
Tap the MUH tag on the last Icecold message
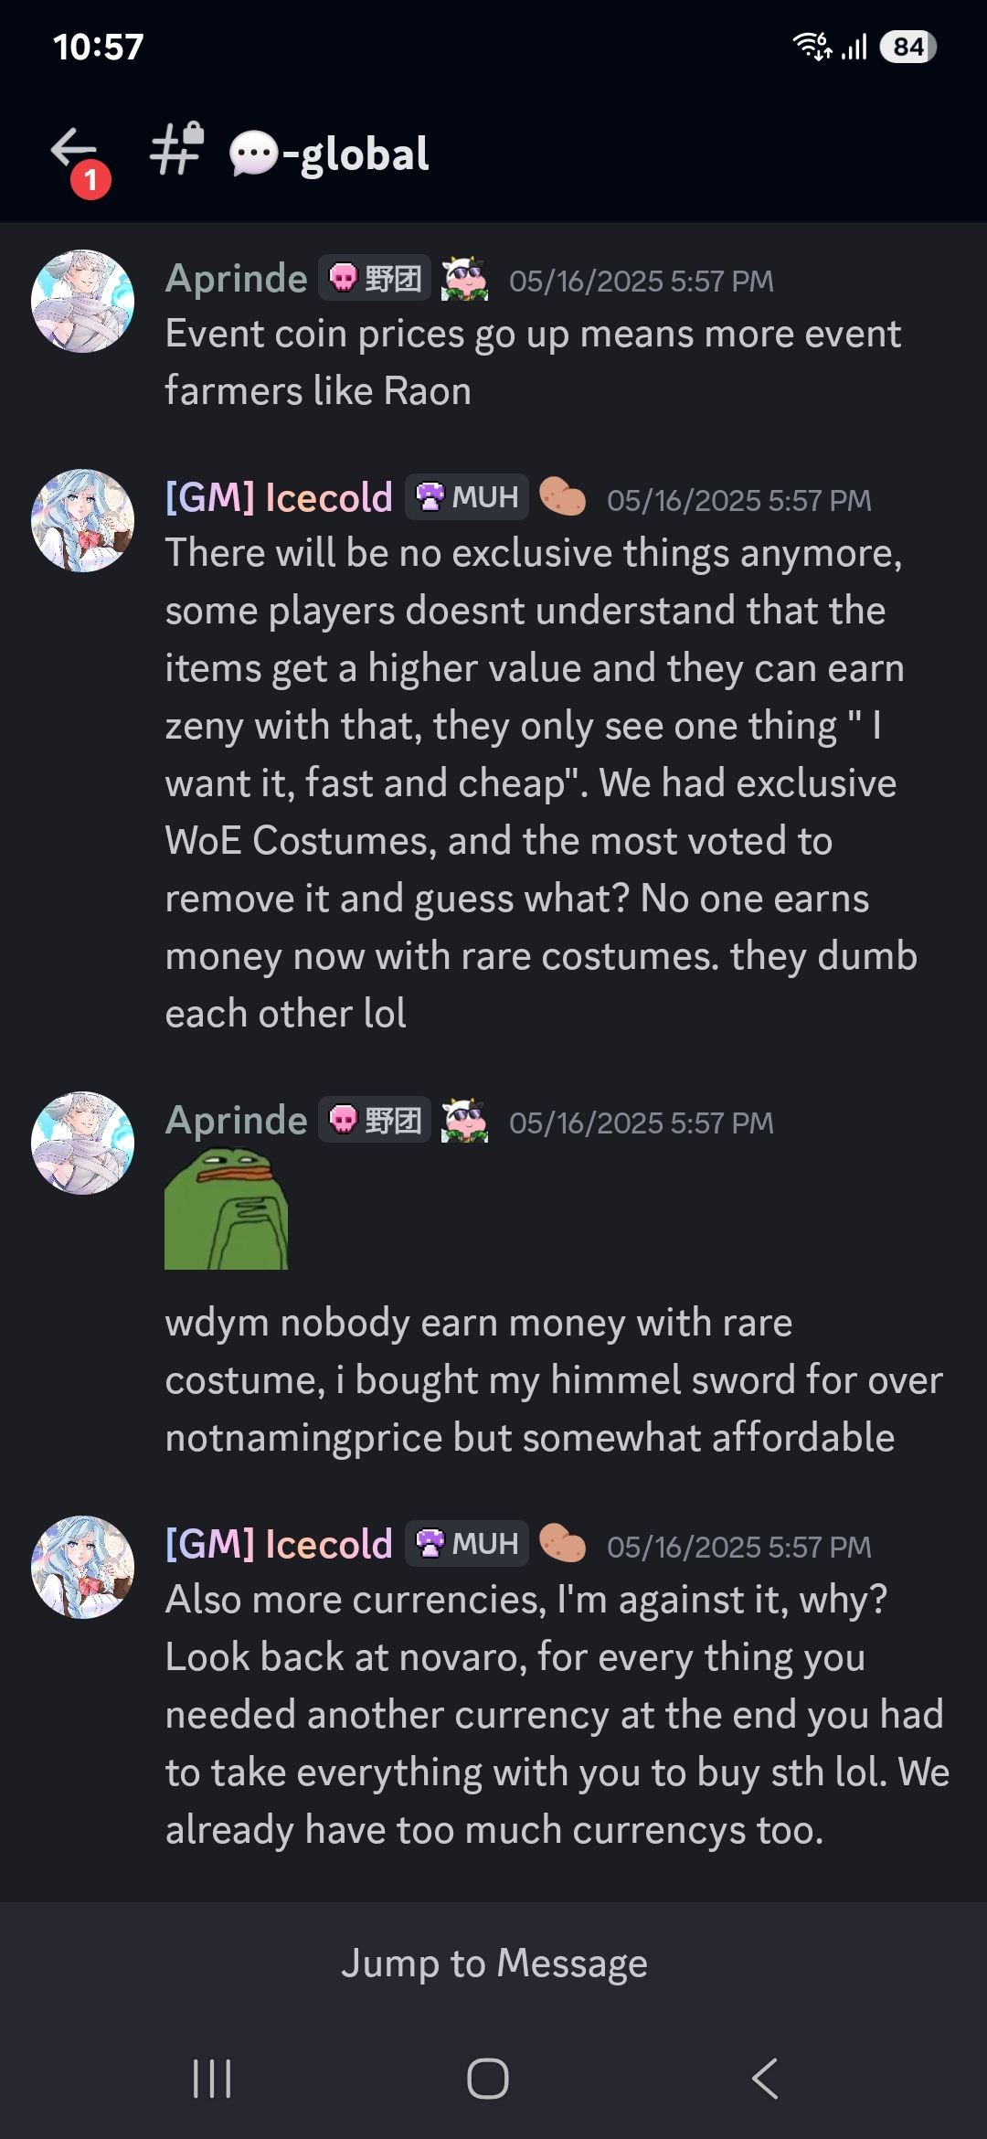tap(467, 1544)
